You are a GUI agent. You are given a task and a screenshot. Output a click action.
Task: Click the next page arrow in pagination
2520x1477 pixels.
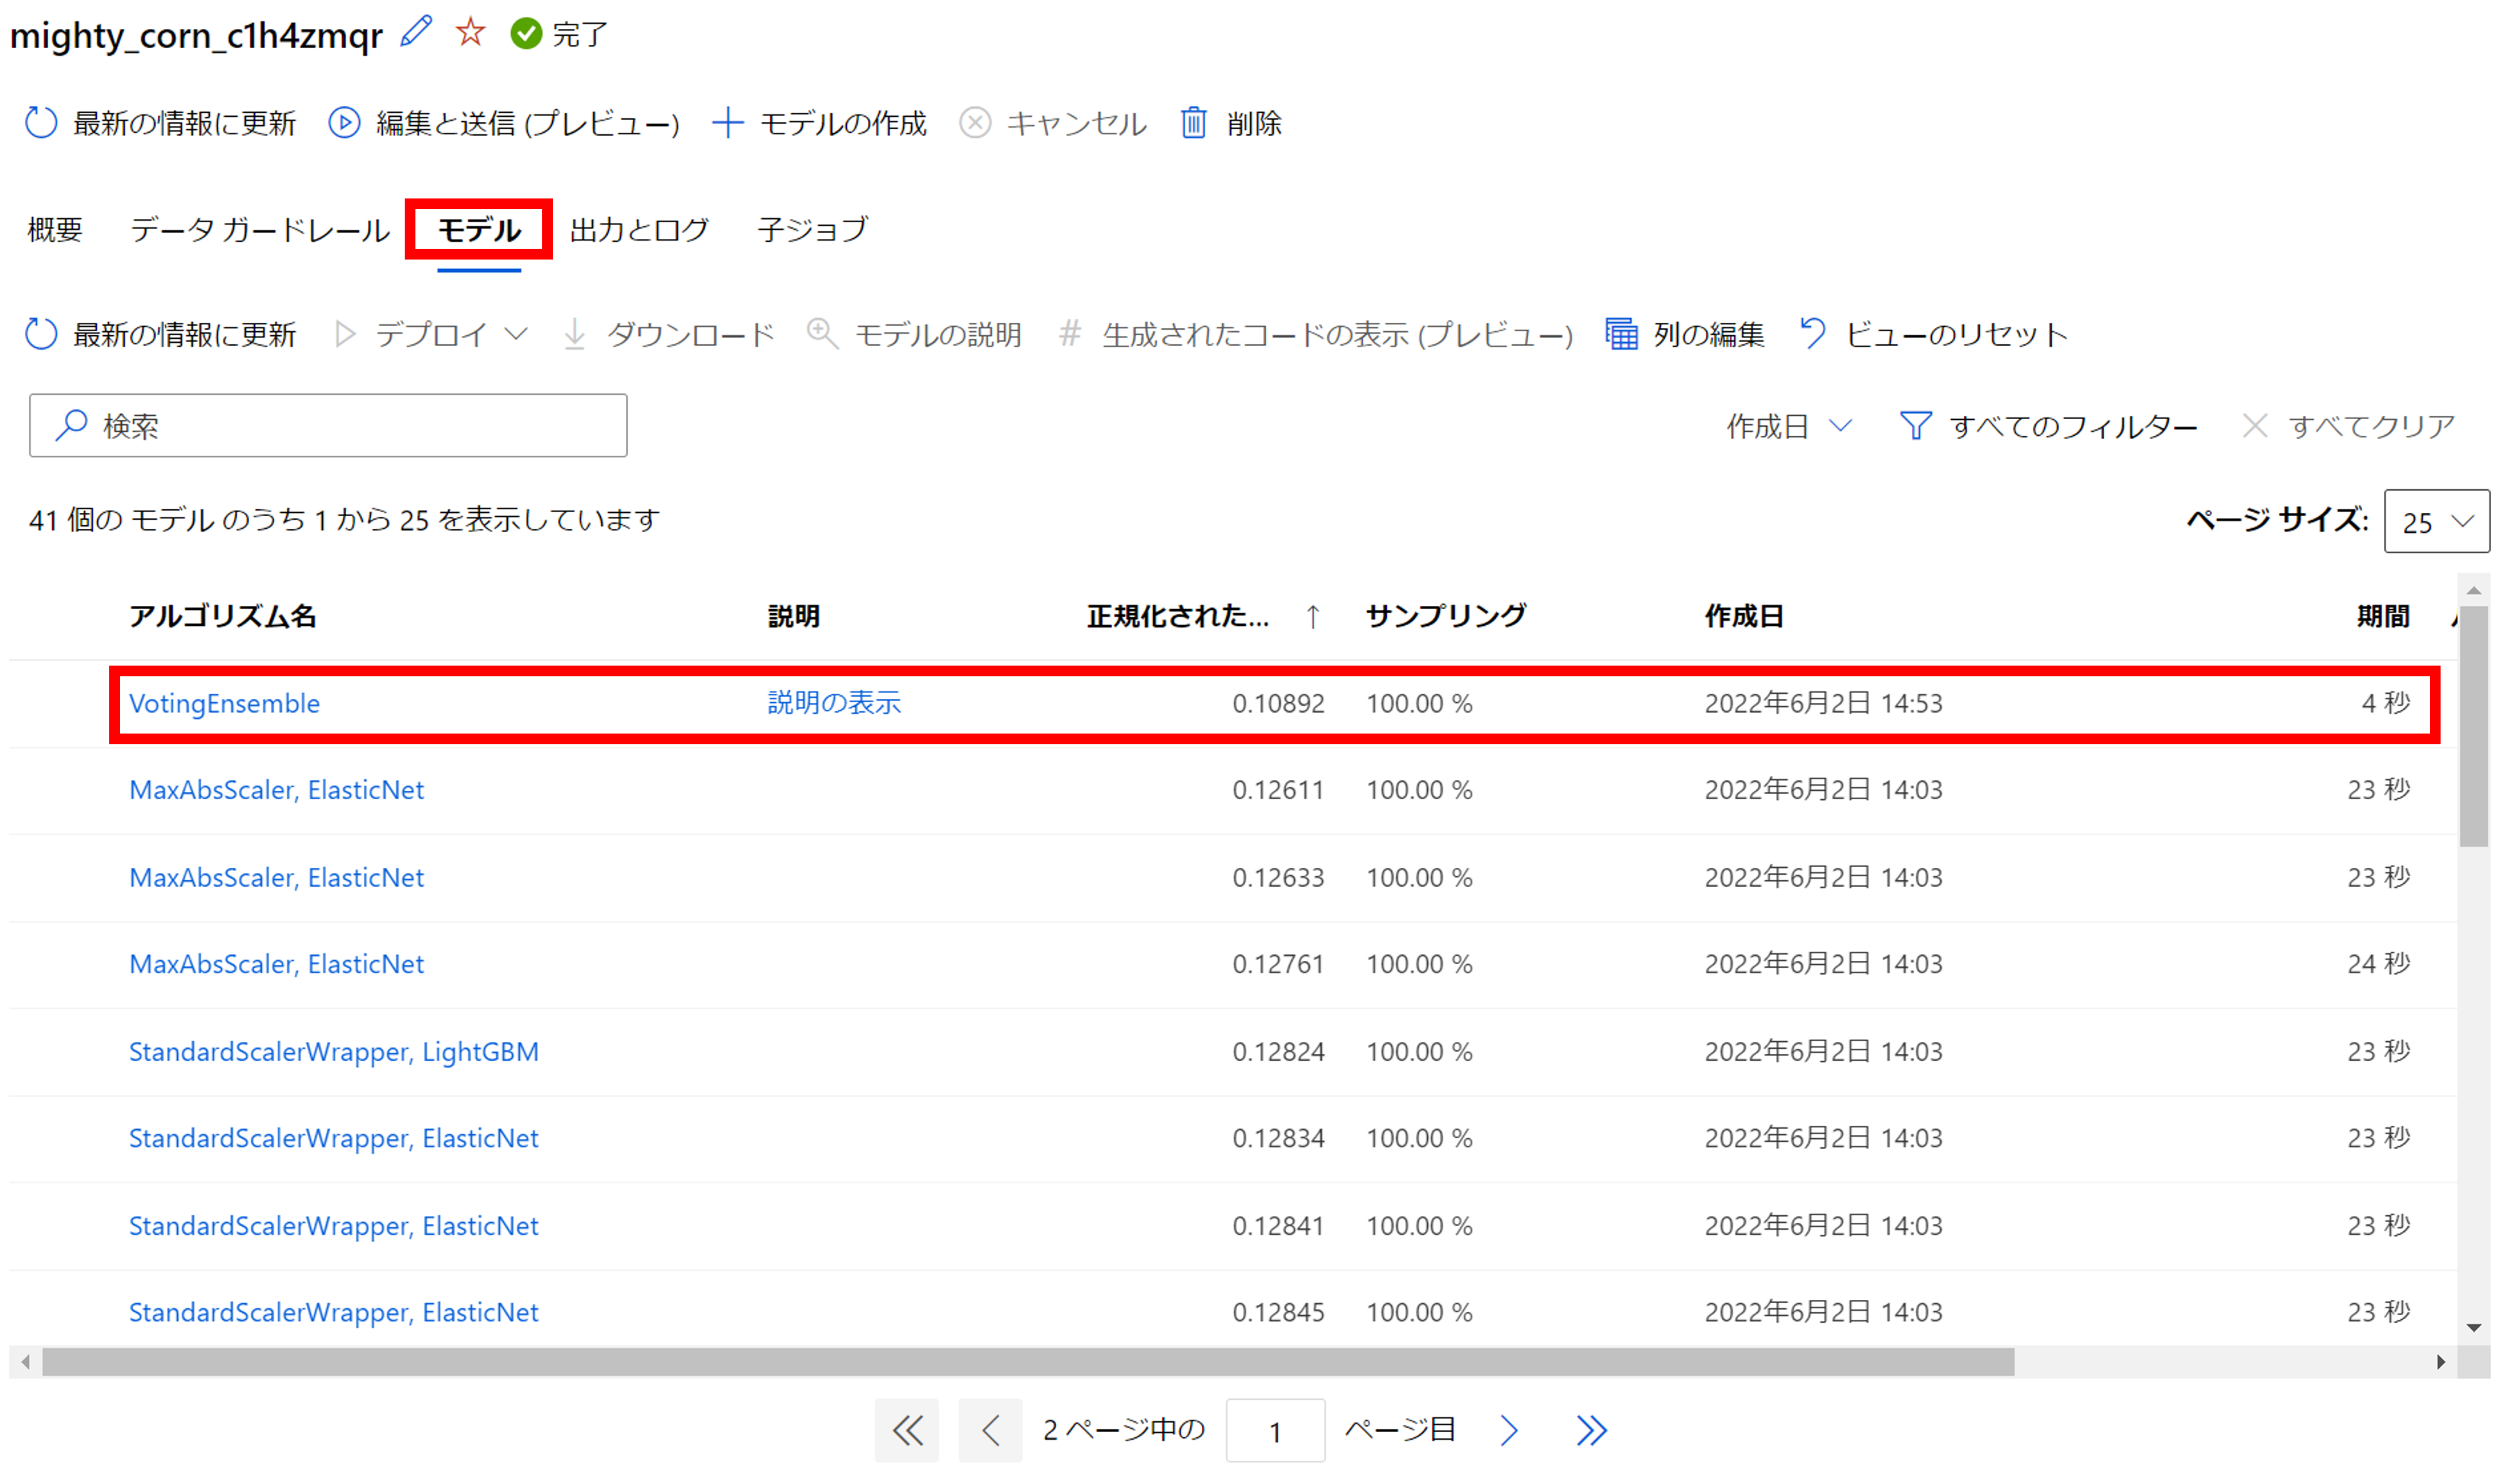point(1508,1429)
